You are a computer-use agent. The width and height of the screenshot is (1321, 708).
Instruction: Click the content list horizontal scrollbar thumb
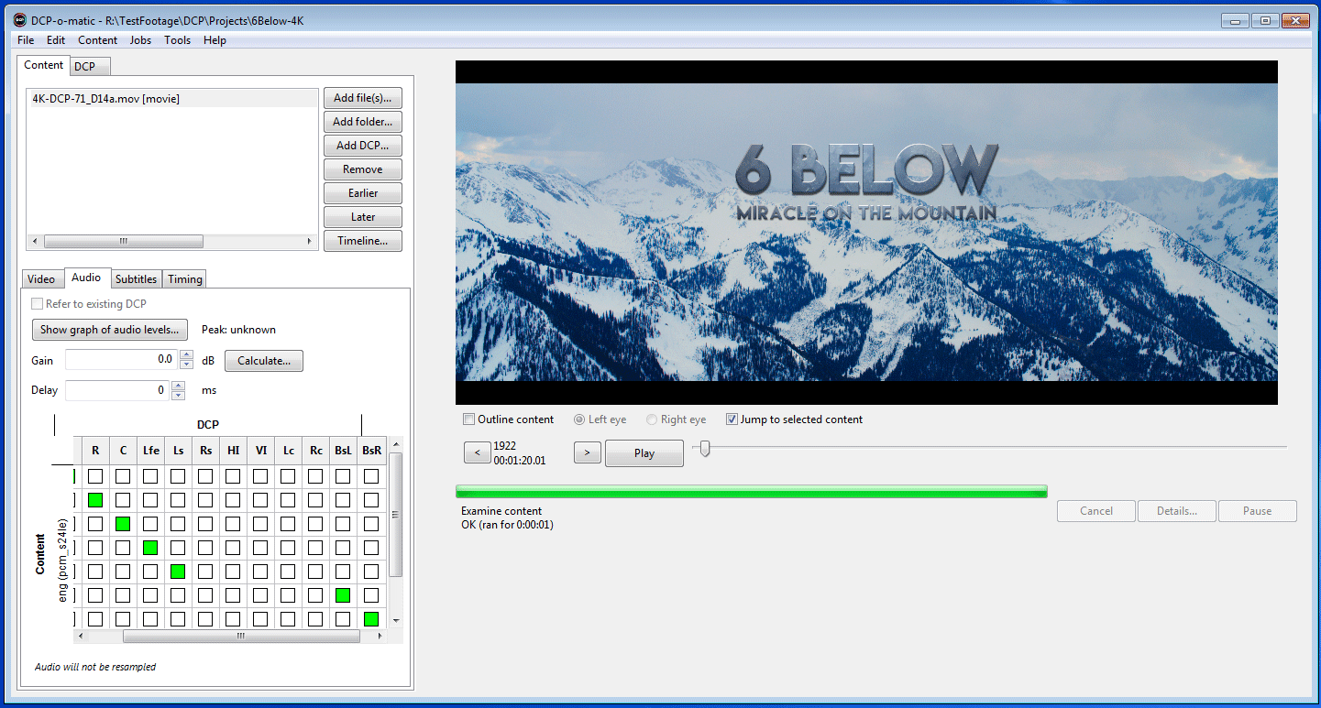click(123, 242)
